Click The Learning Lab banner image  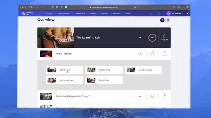click(x=56, y=38)
